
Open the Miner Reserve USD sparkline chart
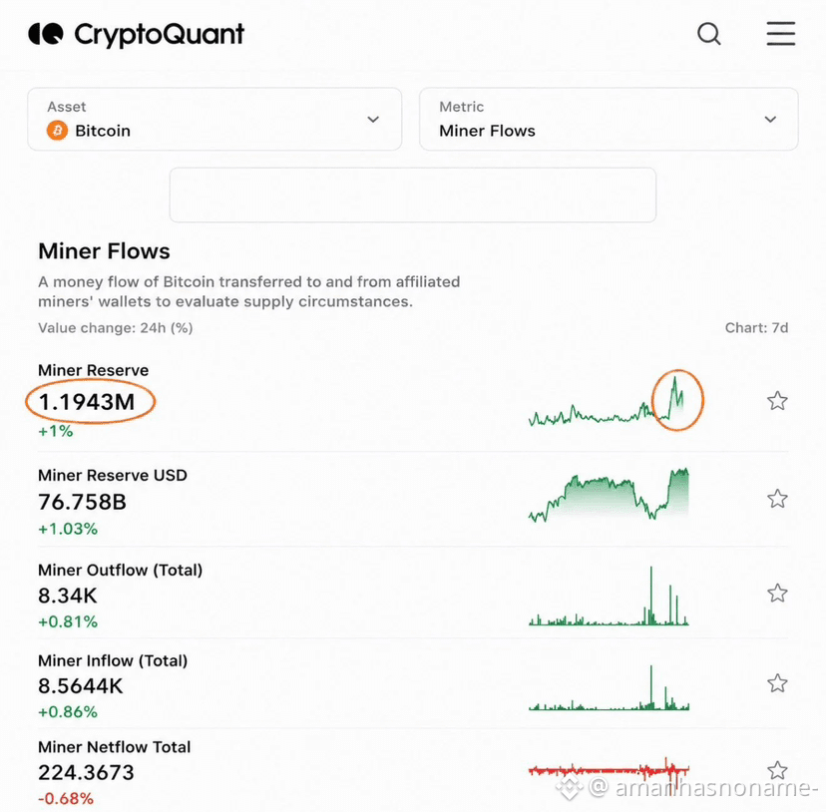pyautogui.click(x=609, y=494)
